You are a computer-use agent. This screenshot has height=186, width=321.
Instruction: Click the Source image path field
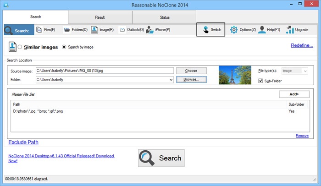point(105,71)
